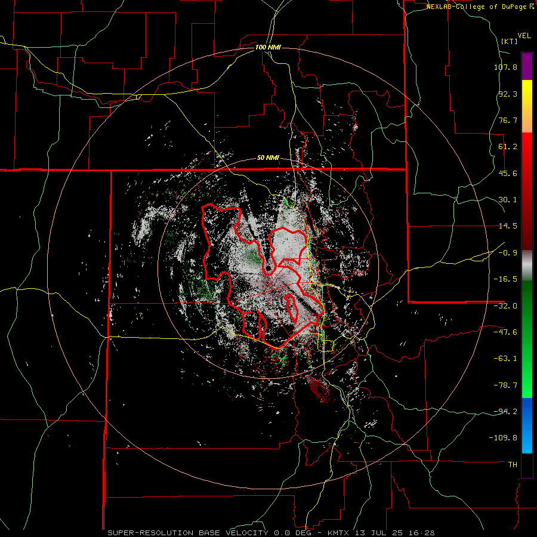Viewport: 537px width, 537px height.
Task: Click the VEL legend title
Action: click(524, 36)
